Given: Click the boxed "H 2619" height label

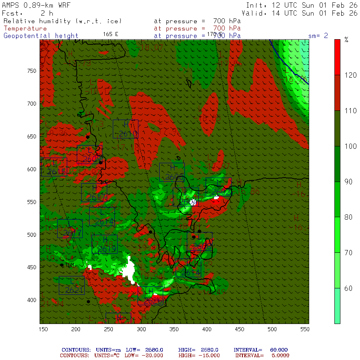Looking at the screenshot, I should pos(104,244).
